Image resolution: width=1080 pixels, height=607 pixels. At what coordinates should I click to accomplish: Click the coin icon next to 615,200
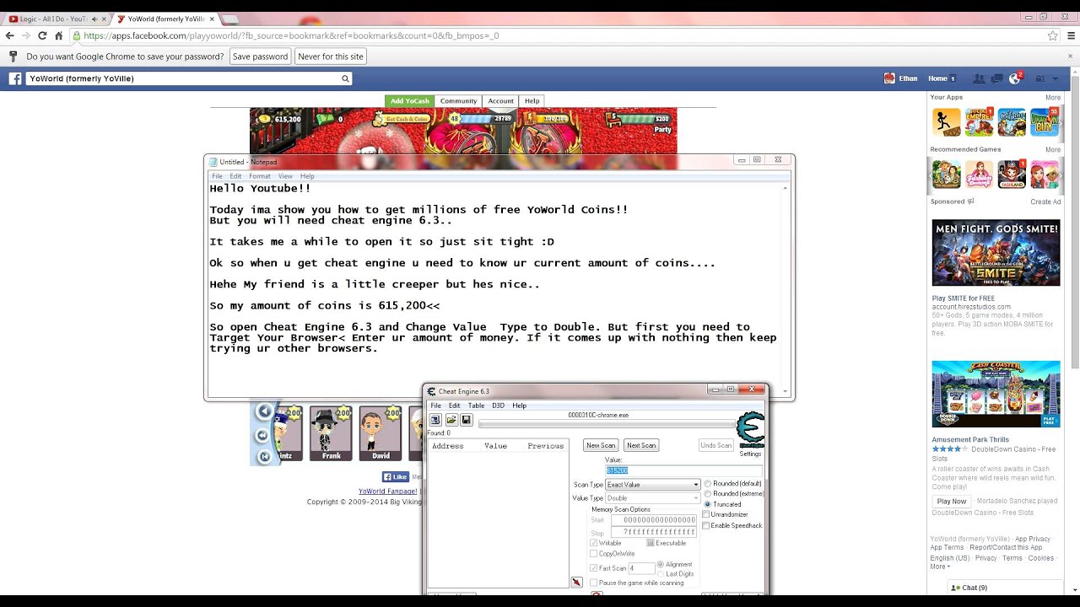[x=263, y=119]
